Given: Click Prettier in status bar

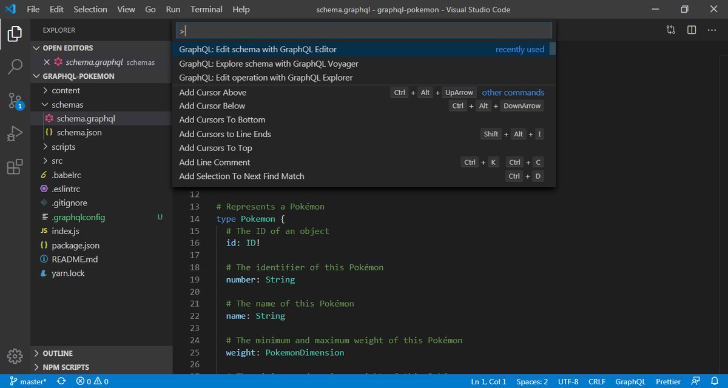Looking at the screenshot, I should click(667, 382).
